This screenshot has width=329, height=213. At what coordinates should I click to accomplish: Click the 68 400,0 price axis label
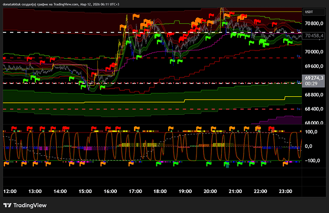point(315,109)
